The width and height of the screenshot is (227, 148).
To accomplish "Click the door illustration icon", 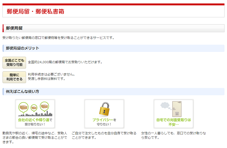I will [176, 109].
